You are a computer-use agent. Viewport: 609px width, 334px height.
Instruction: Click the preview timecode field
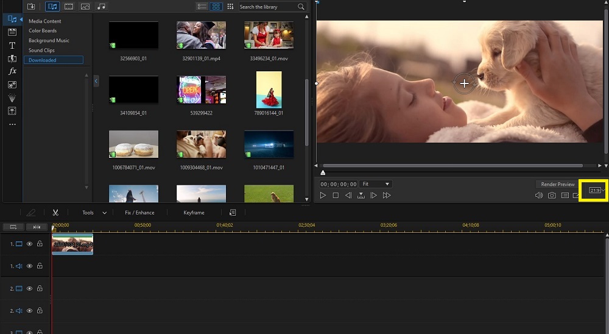tap(338, 184)
